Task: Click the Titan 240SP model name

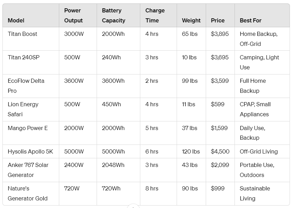Action: coord(24,57)
